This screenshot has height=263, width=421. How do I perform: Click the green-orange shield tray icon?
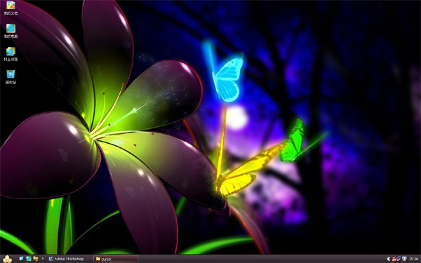pyautogui.click(x=404, y=259)
